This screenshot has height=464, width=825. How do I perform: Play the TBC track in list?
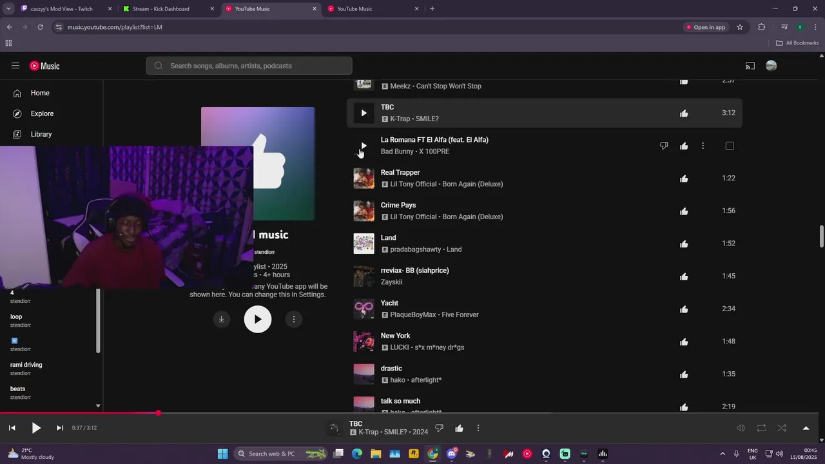(x=364, y=113)
